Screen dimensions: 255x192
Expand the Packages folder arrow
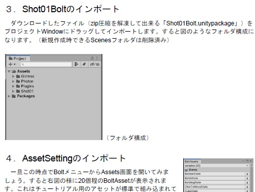[x=9, y=96]
